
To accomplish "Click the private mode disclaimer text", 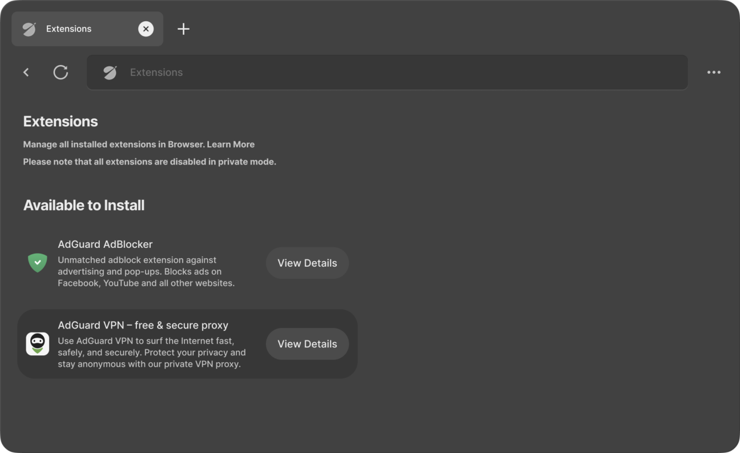I will 149,162.
